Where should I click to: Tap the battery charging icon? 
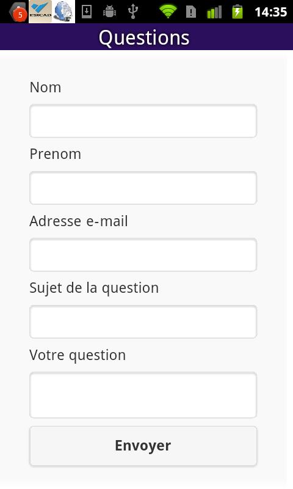pyautogui.click(x=237, y=12)
